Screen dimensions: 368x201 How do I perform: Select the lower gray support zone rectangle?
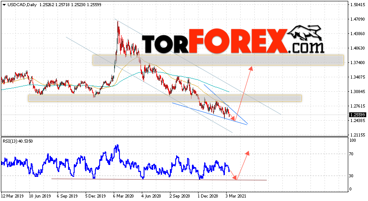tap(165, 98)
